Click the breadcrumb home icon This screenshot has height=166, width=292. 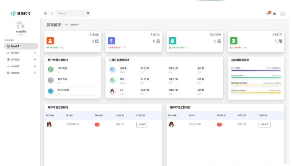point(66,25)
